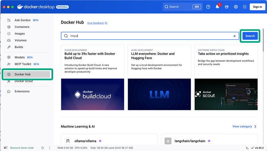Open the terminal icon in status bar
Screen dimensions: 267x151
[247, 148]
